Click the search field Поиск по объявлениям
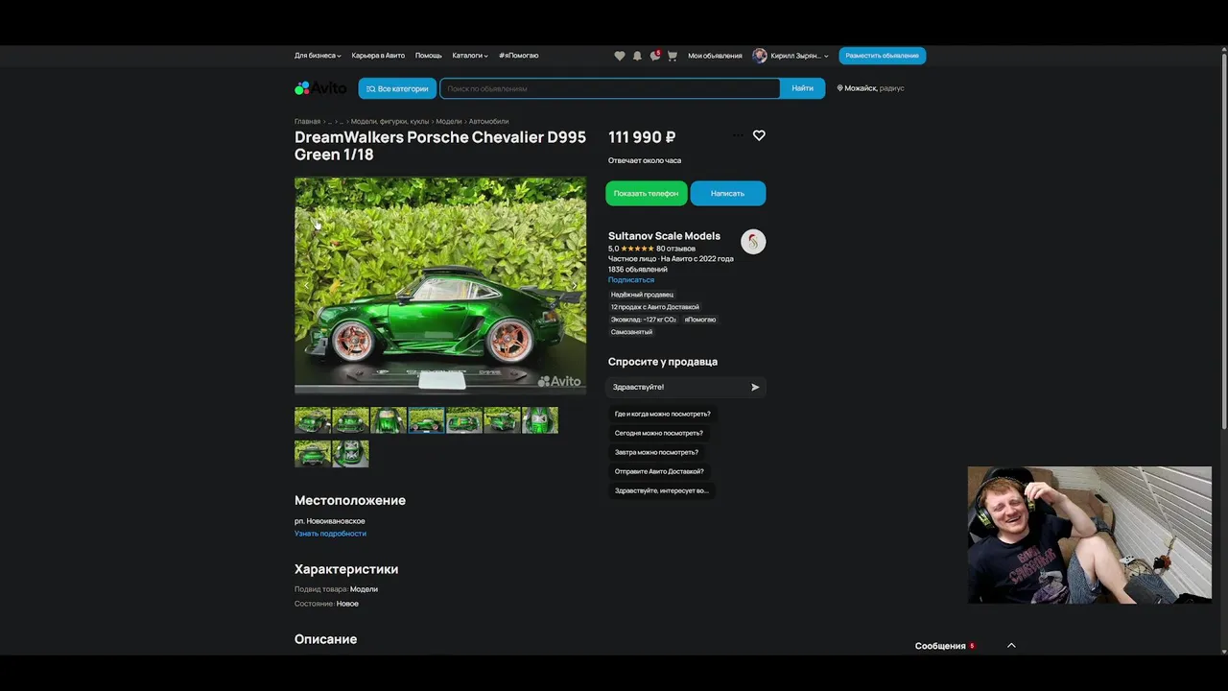 pos(610,88)
